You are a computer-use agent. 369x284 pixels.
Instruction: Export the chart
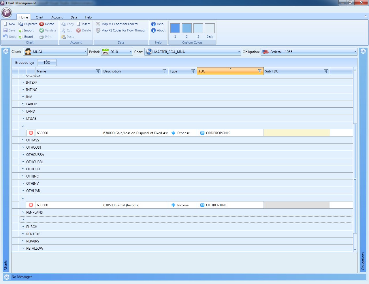pos(26,37)
